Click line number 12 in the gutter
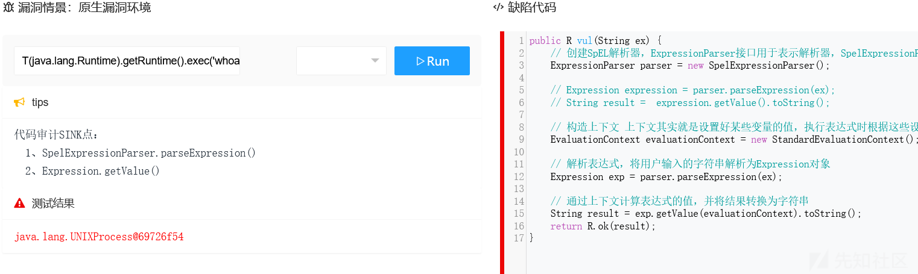918x274 pixels. (519, 177)
